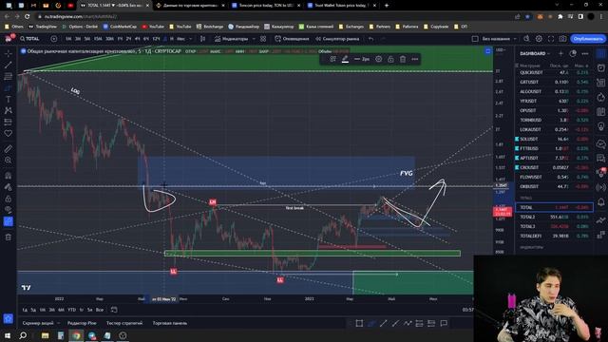Select QUICKUSDT row in watchlist
The image size is (608, 342).
[x=555, y=72]
